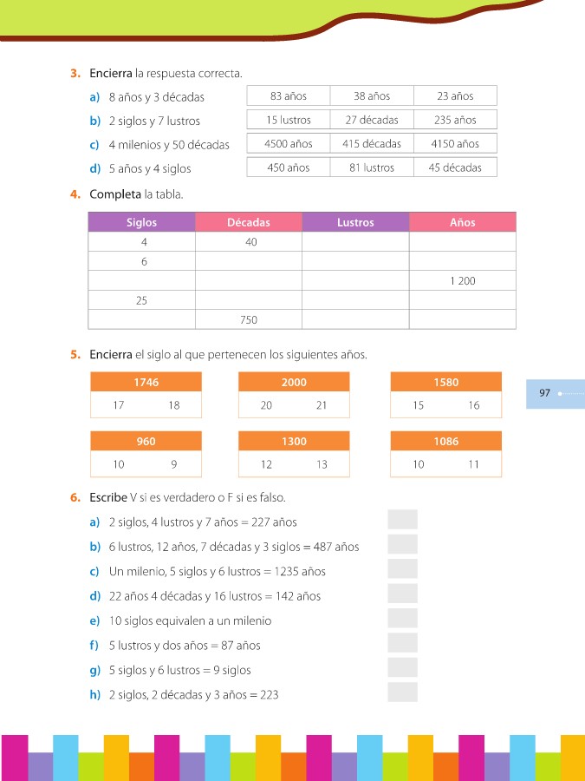Click the answer box for "1235 años" statement
This screenshot has height=781, width=585.
[402, 569]
